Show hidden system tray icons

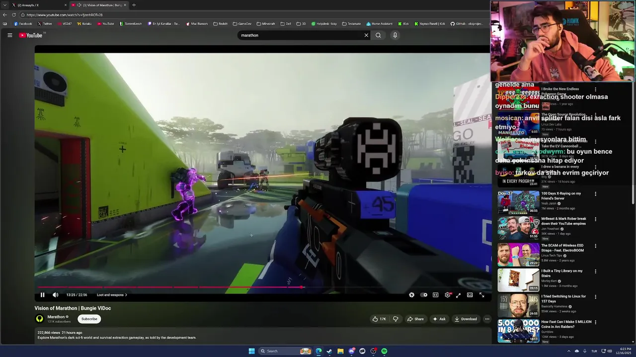(x=568, y=351)
